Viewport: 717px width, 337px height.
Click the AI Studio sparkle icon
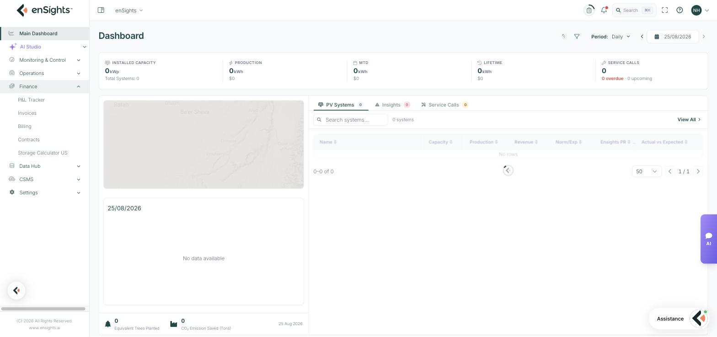pyautogui.click(x=13, y=47)
